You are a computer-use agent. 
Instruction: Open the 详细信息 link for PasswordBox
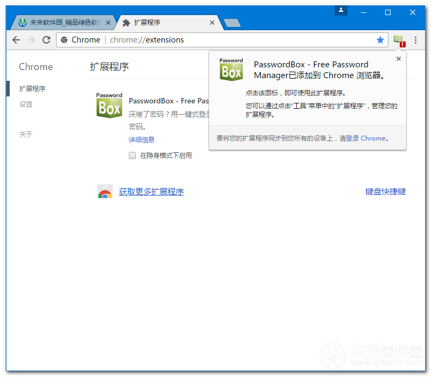[x=142, y=140]
